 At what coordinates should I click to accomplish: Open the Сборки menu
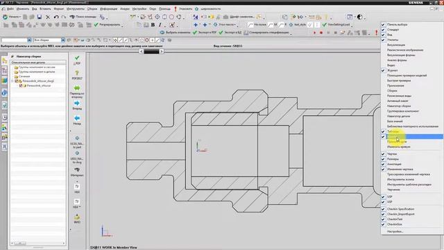[x=92, y=9]
